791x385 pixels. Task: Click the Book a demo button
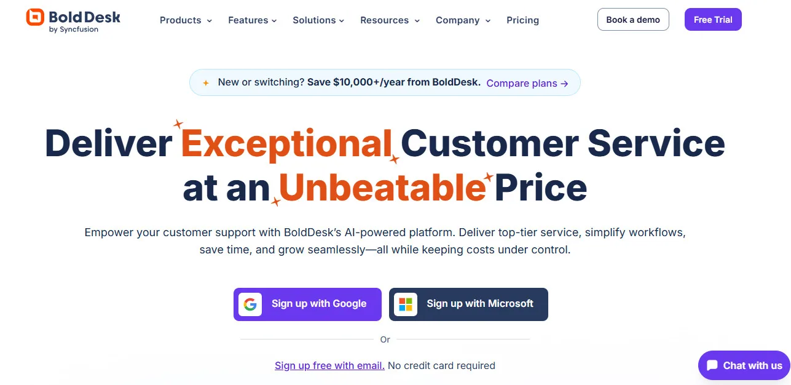633,19
